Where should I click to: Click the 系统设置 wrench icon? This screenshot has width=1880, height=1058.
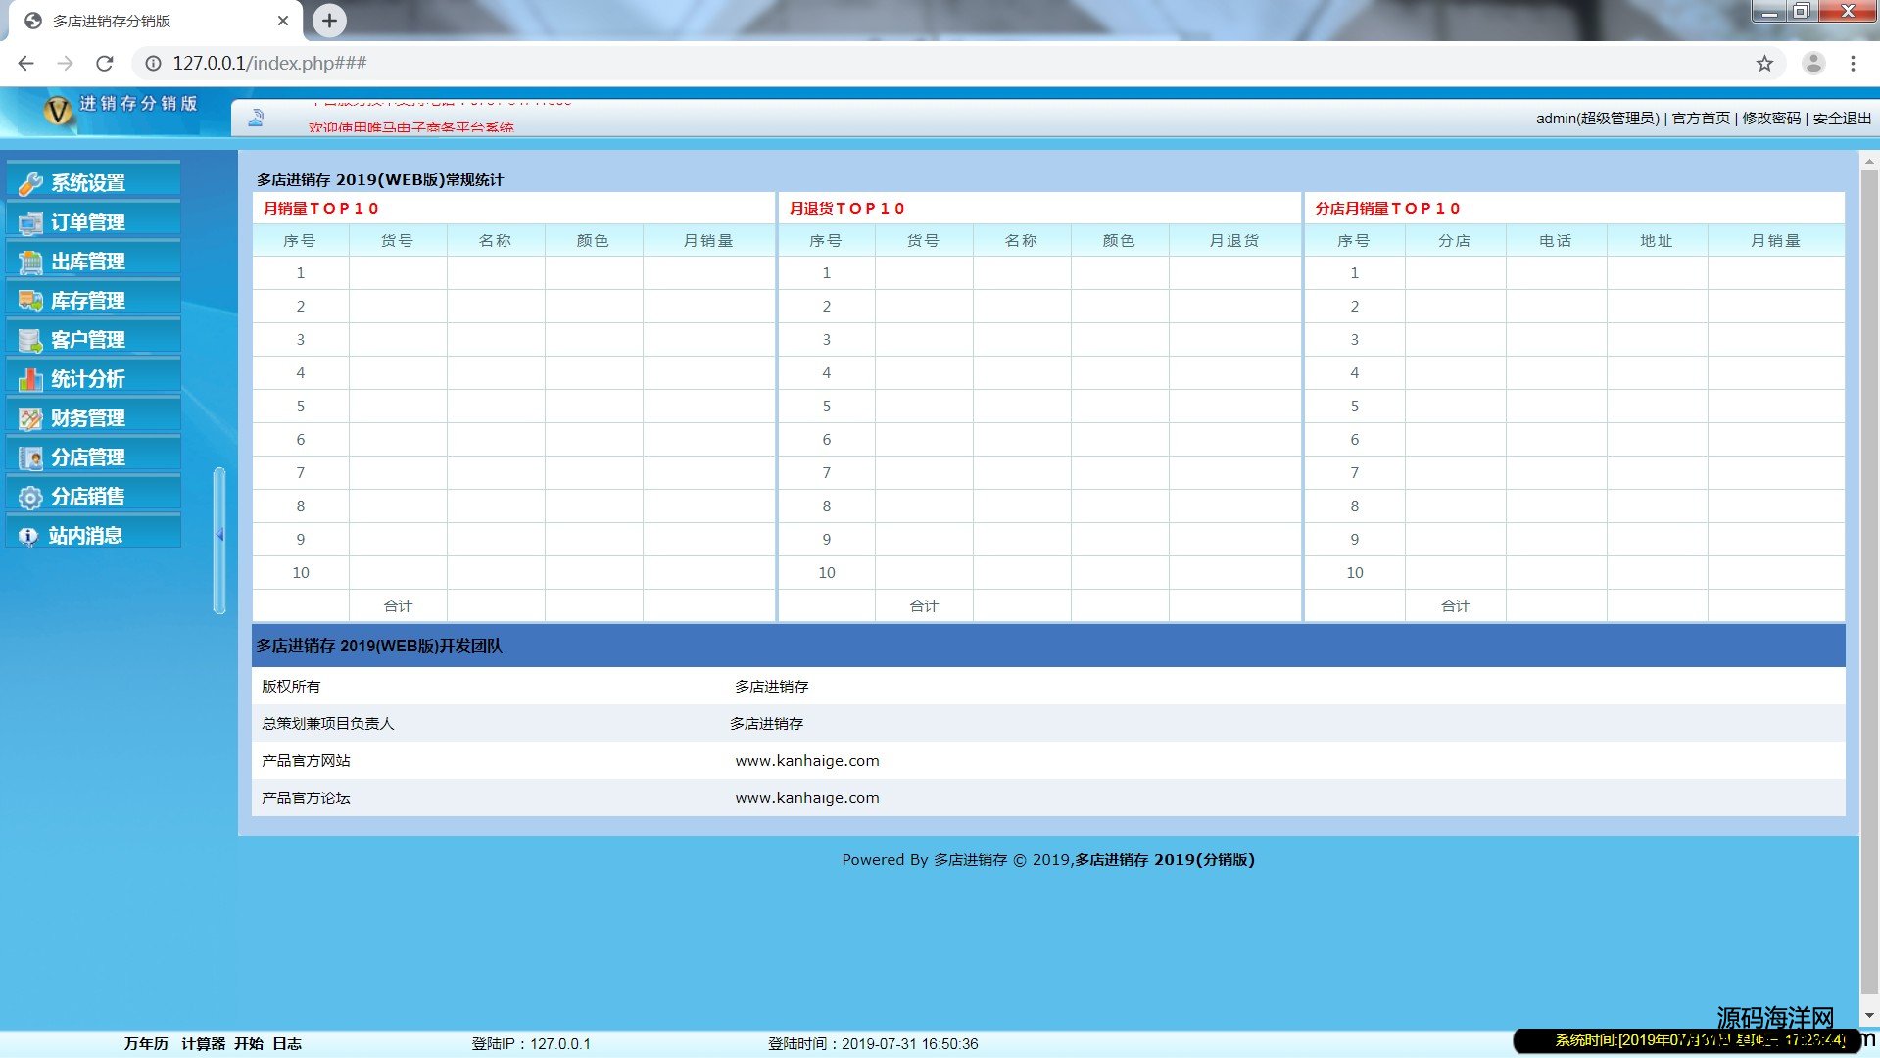[30, 183]
